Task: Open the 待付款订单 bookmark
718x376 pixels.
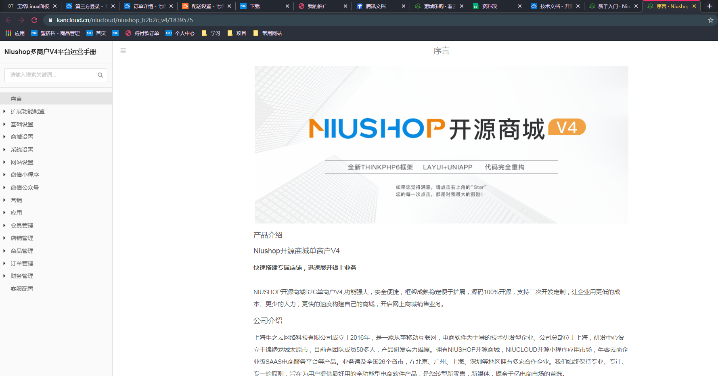Action: [142, 33]
